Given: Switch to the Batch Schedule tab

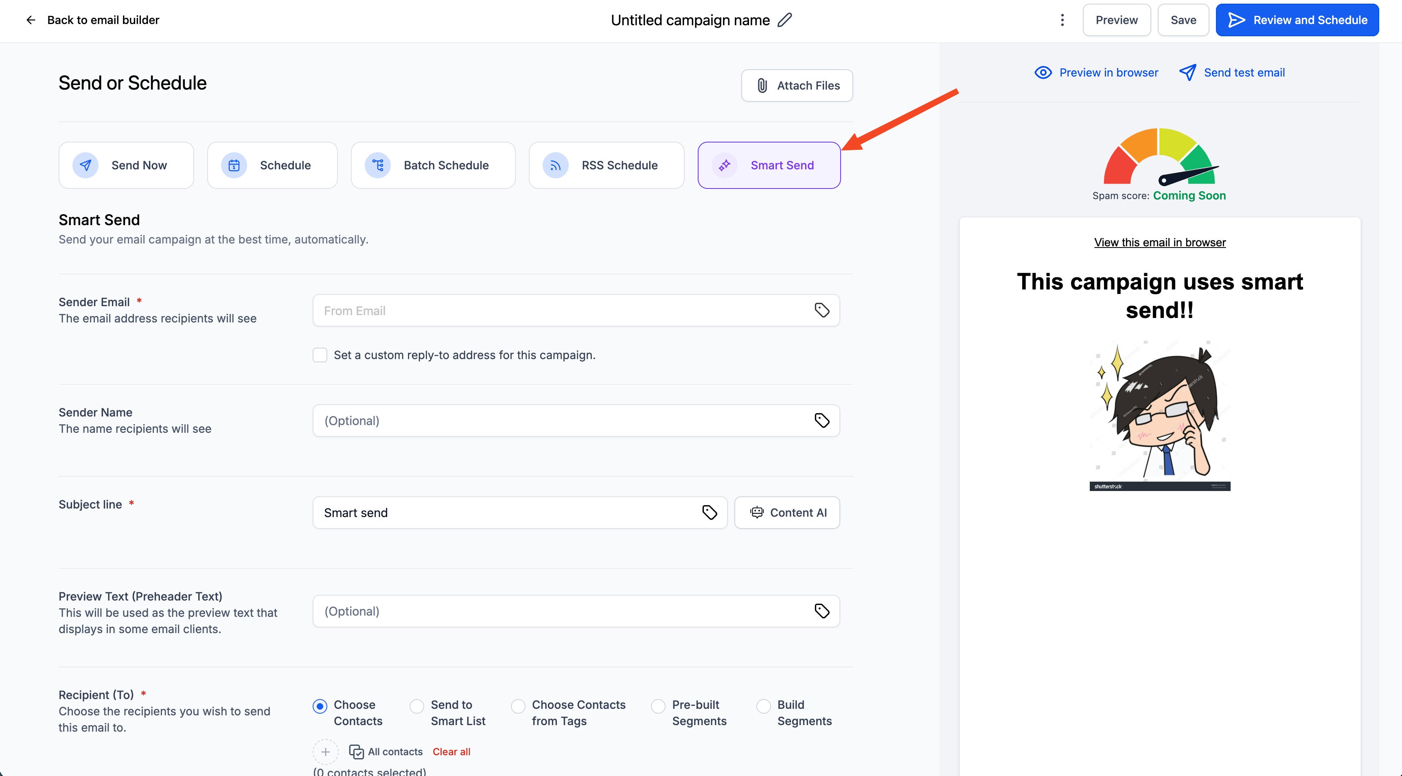Looking at the screenshot, I should [x=433, y=165].
